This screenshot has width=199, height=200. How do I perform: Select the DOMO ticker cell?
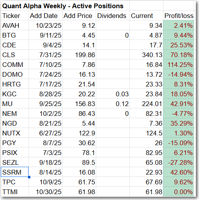(15, 74)
